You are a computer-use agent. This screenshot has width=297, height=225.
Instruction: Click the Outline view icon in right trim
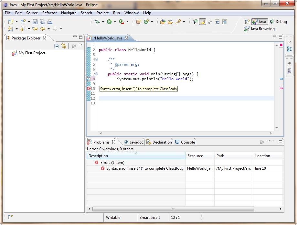290,49
